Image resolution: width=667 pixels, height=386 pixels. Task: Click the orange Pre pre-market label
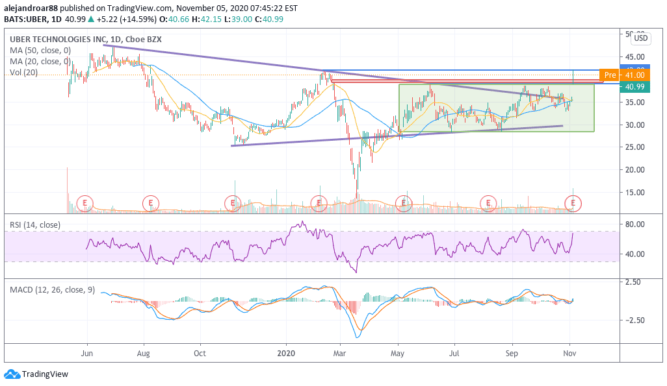tap(610, 75)
